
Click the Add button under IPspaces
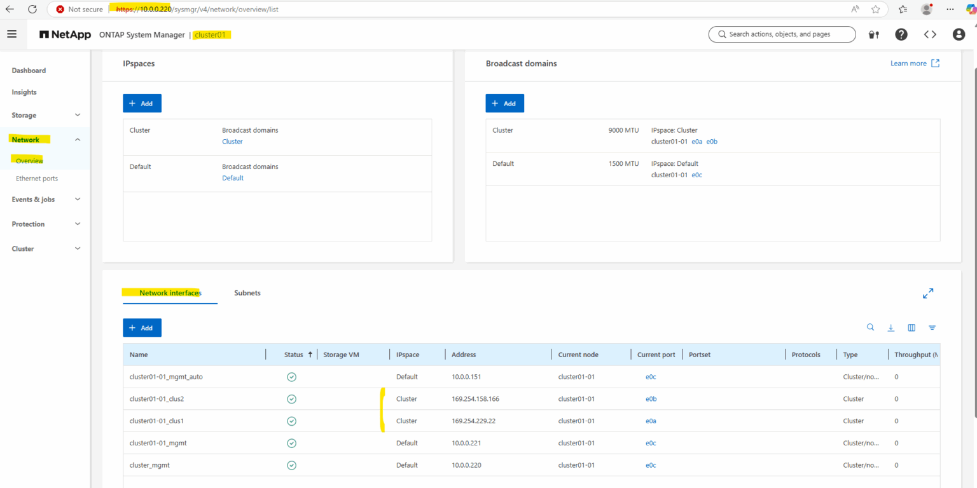pos(142,103)
